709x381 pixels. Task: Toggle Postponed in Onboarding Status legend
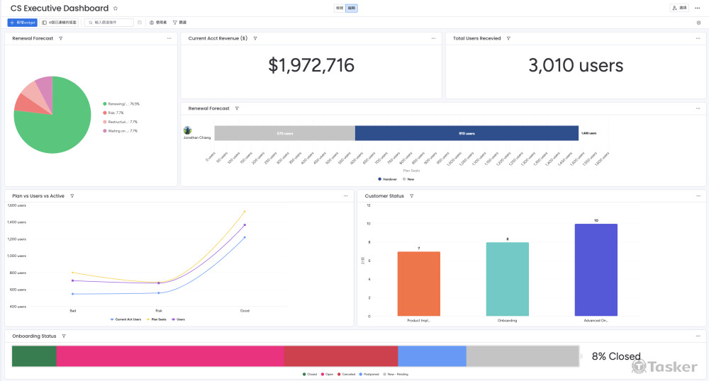click(369, 374)
